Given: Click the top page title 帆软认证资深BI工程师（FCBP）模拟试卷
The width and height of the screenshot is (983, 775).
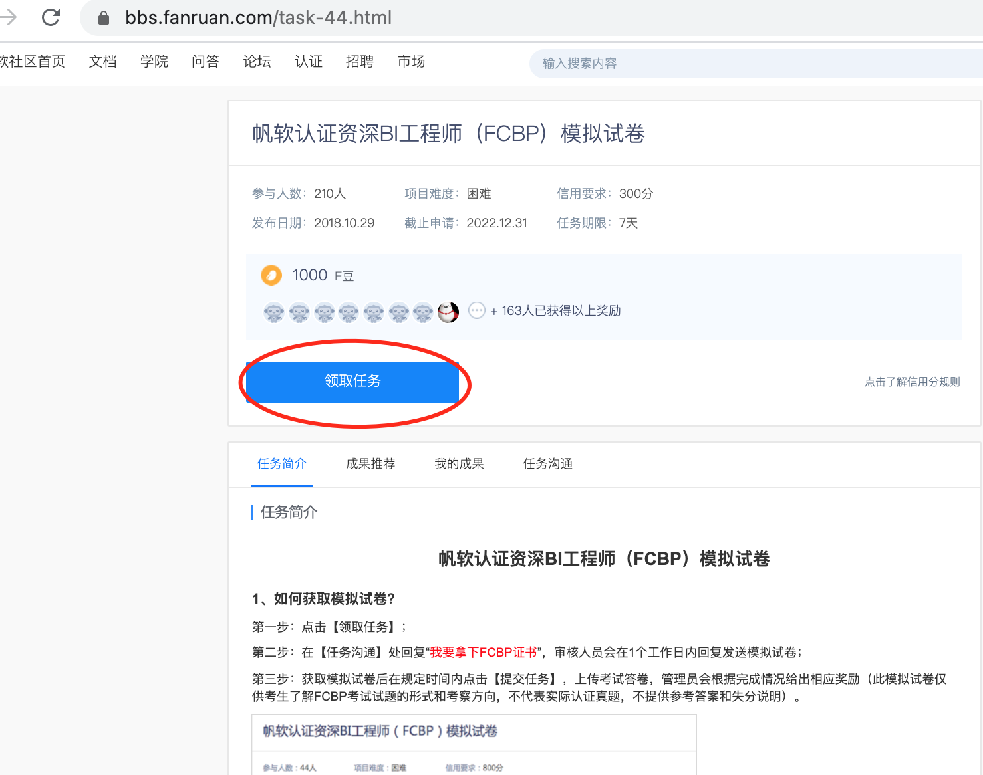Looking at the screenshot, I should click(449, 134).
